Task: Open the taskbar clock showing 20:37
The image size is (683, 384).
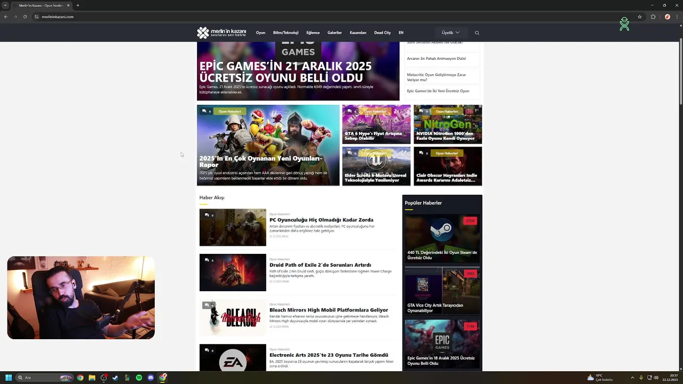Action: pyautogui.click(x=670, y=378)
